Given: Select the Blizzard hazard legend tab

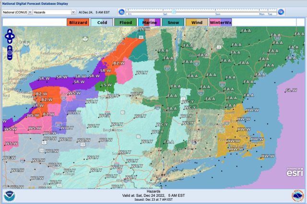Looking at the screenshot, I should [x=77, y=22].
